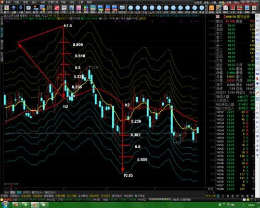Click the highlighted white tab in lower tab row
Screen dimensions: 260x208
coord(12,192)
